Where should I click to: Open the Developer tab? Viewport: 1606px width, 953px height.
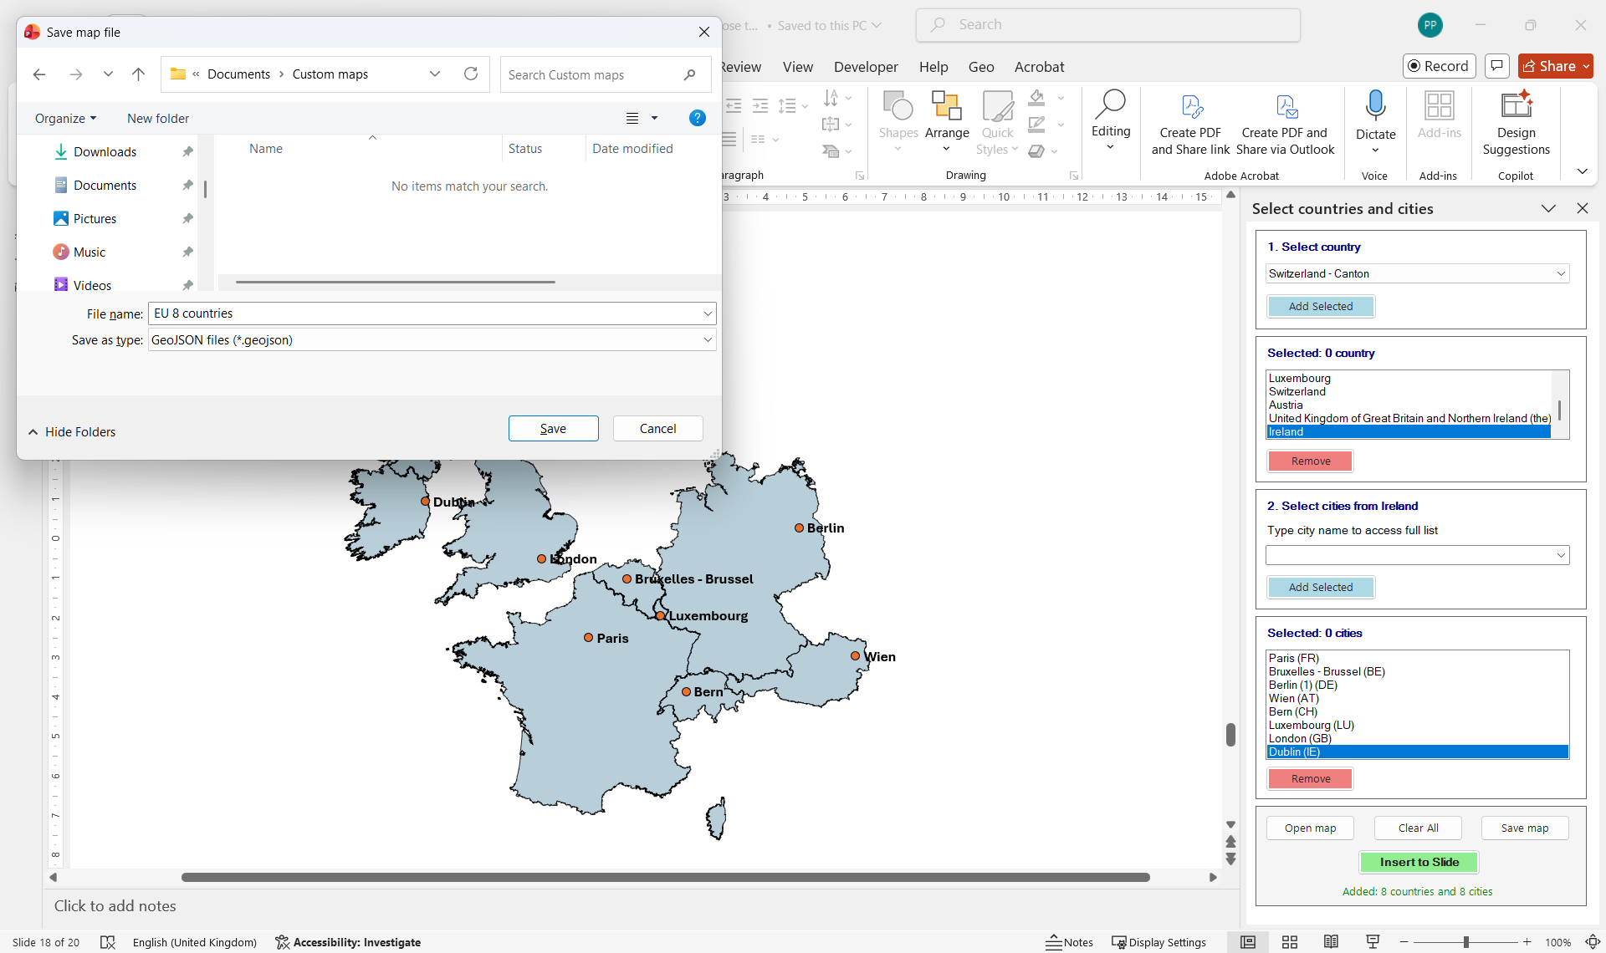point(865,66)
